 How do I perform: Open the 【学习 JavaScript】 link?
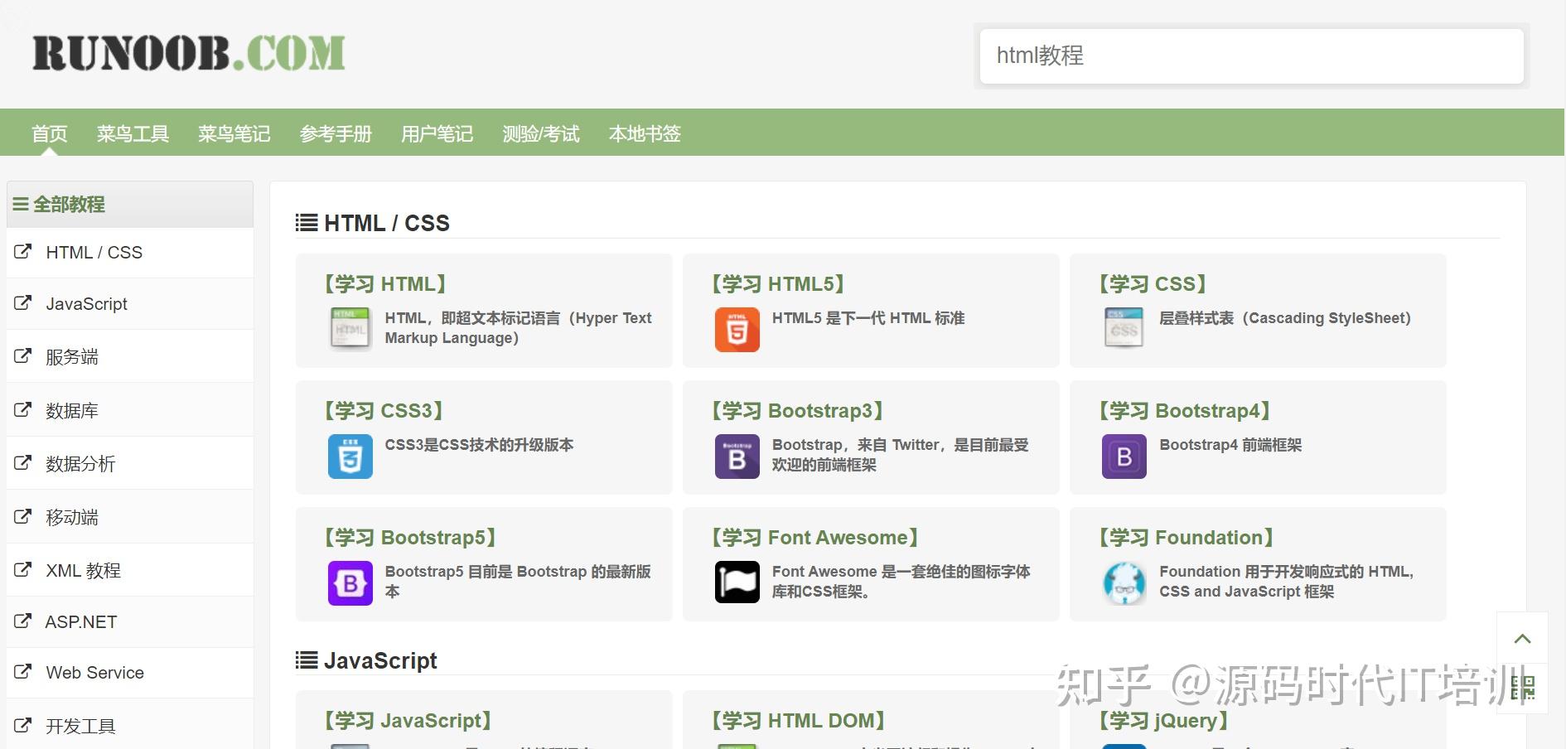coord(408,721)
